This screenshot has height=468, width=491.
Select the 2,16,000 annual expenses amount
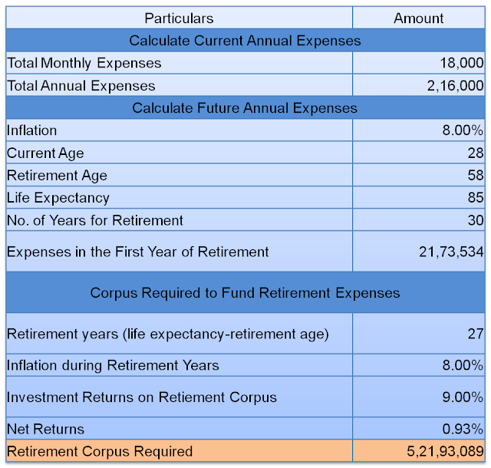[455, 86]
